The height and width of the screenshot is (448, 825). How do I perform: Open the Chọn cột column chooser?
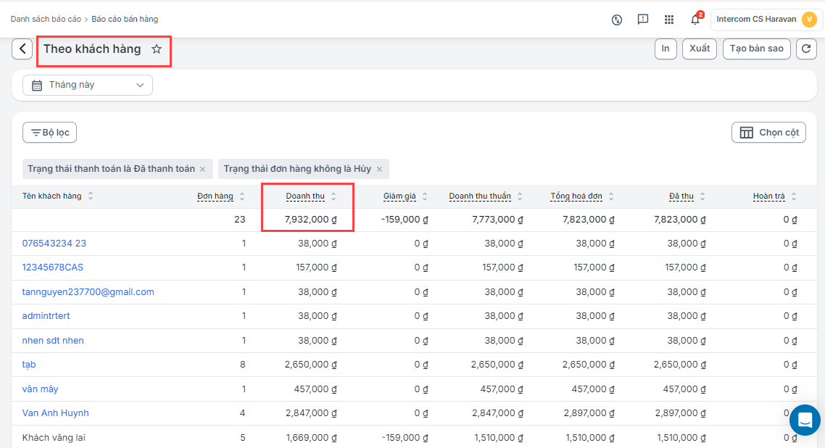point(768,133)
